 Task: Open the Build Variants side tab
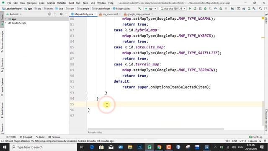pos(2,110)
